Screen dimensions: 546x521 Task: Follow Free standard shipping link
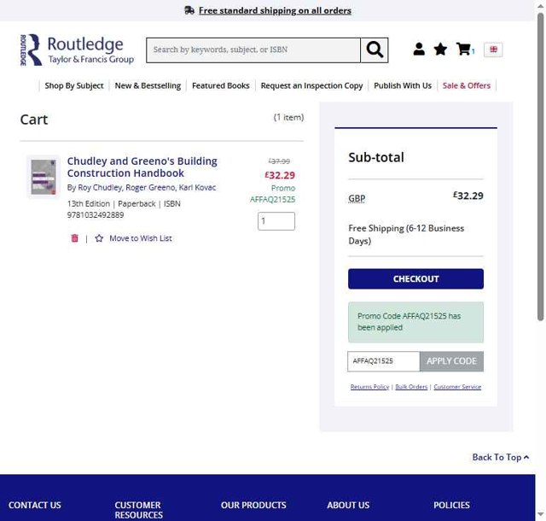coord(275,10)
